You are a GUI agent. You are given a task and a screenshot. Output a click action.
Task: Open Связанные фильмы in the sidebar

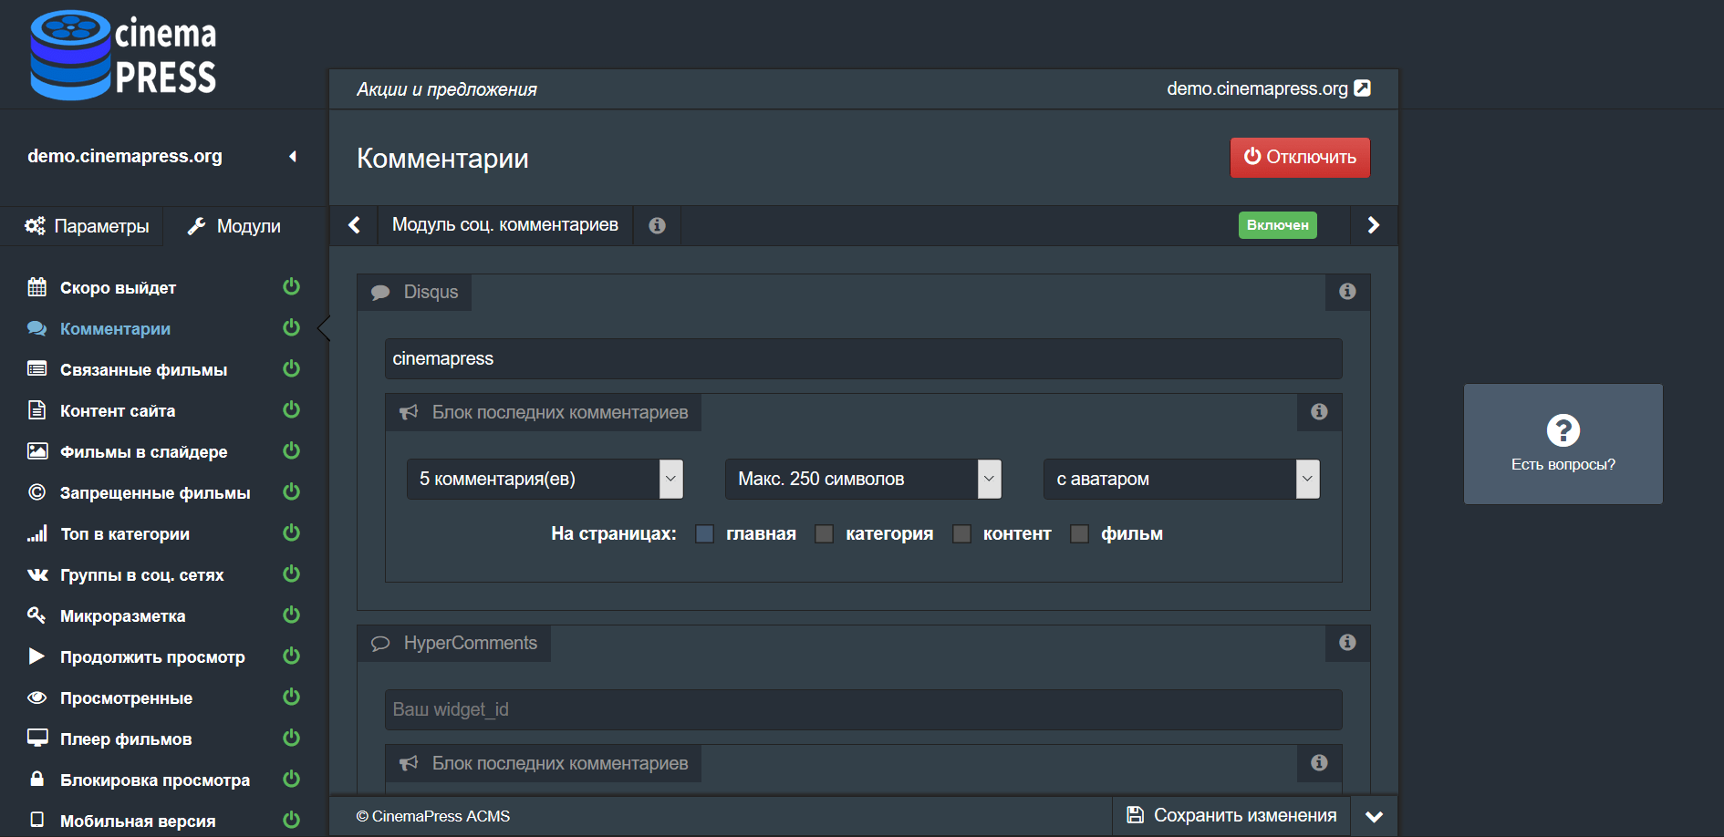[x=143, y=370]
